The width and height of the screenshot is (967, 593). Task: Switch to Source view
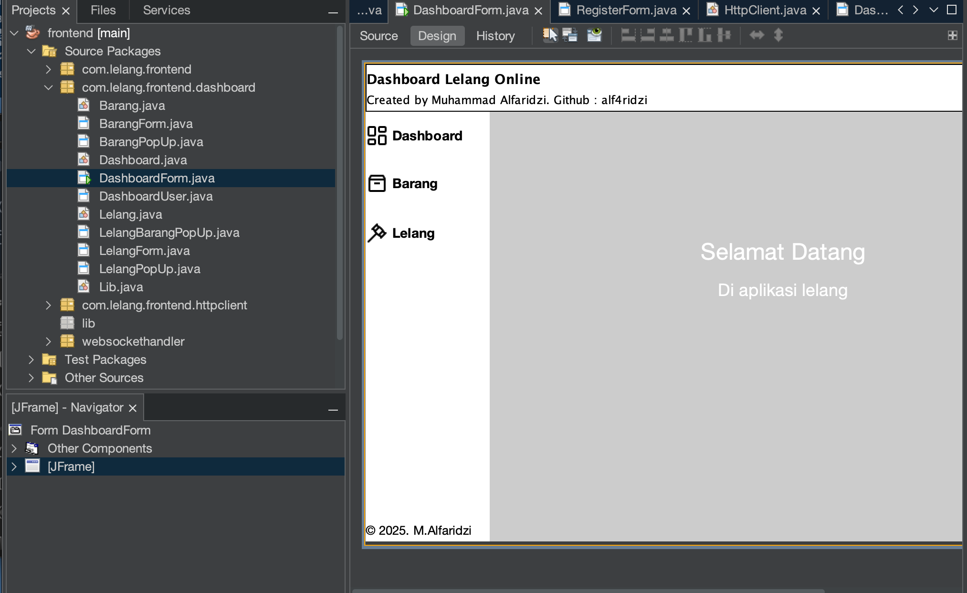point(379,36)
